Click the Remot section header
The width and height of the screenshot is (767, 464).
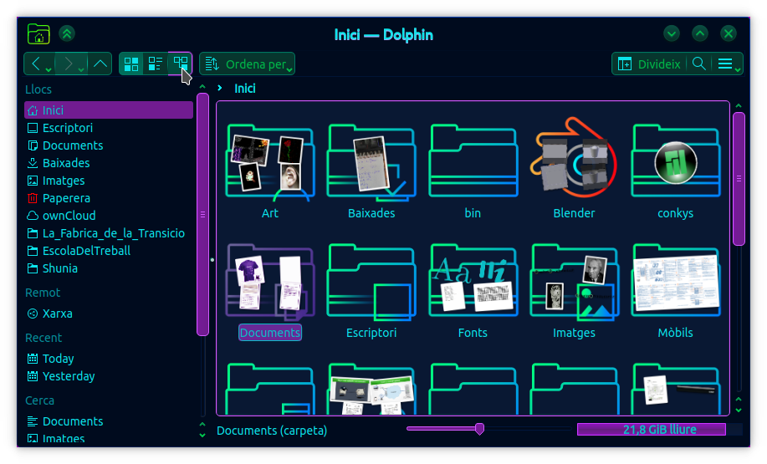click(x=43, y=293)
